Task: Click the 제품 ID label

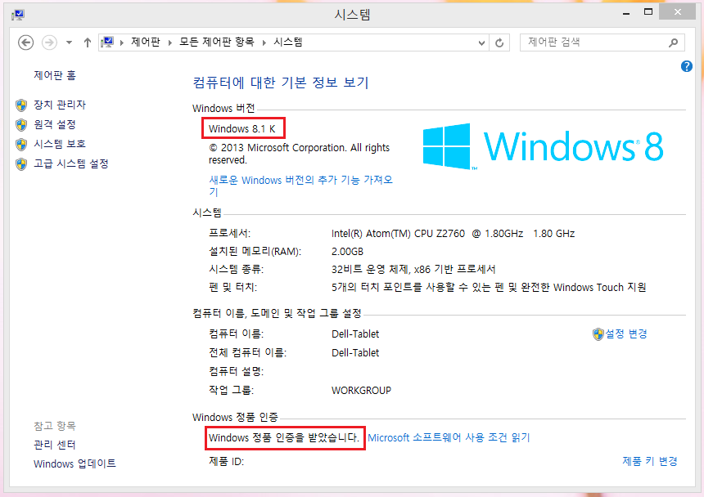Action: [x=226, y=461]
